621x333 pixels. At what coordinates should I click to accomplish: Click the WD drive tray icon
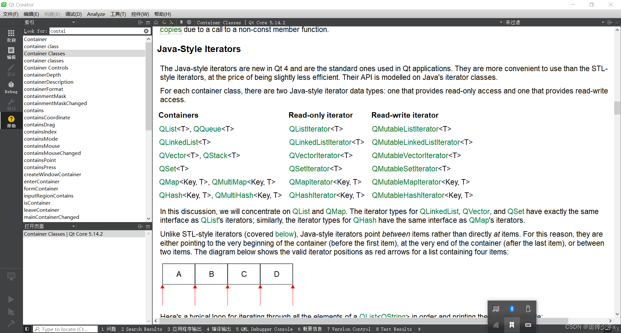[x=528, y=325]
